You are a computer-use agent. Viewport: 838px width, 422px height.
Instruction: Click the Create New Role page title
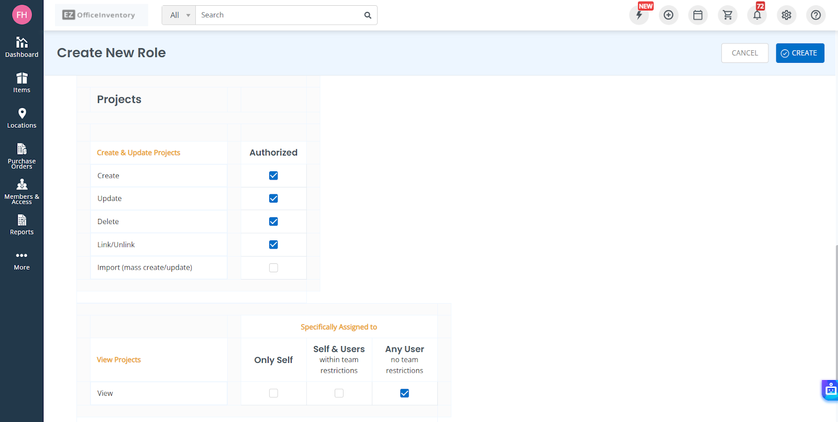point(111,53)
